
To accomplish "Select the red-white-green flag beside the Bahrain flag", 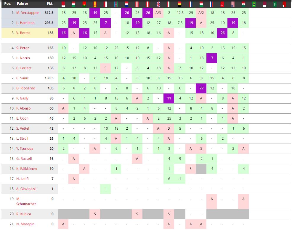I will click(x=74, y=4).
